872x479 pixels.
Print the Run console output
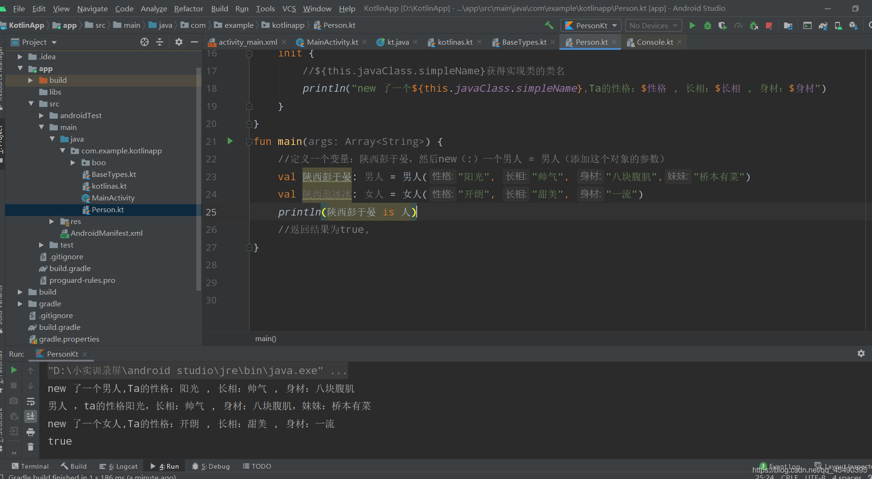31,432
